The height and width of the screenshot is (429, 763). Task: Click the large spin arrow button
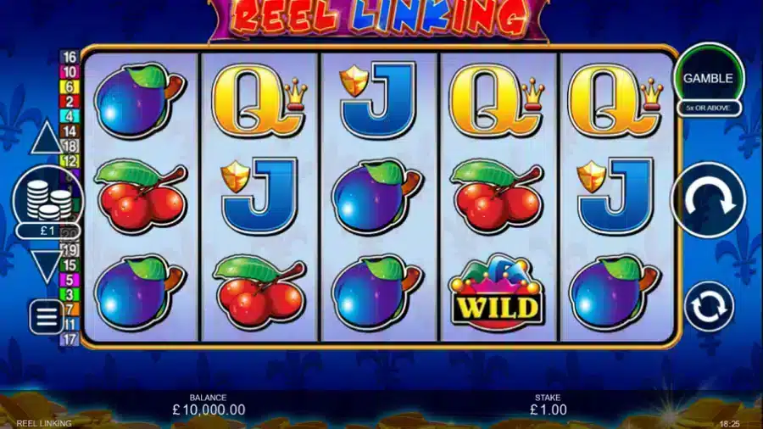pyautogui.click(x=709, y=199)
